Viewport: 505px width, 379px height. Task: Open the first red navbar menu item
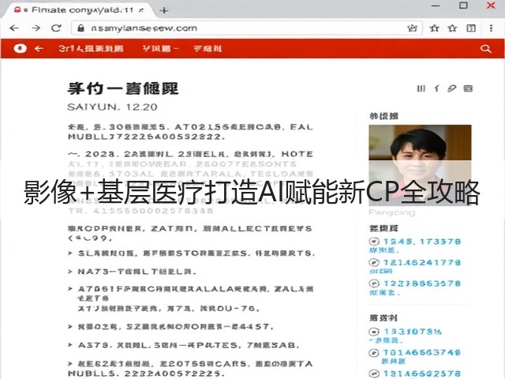pyautogui.click(x=92, y=49)
